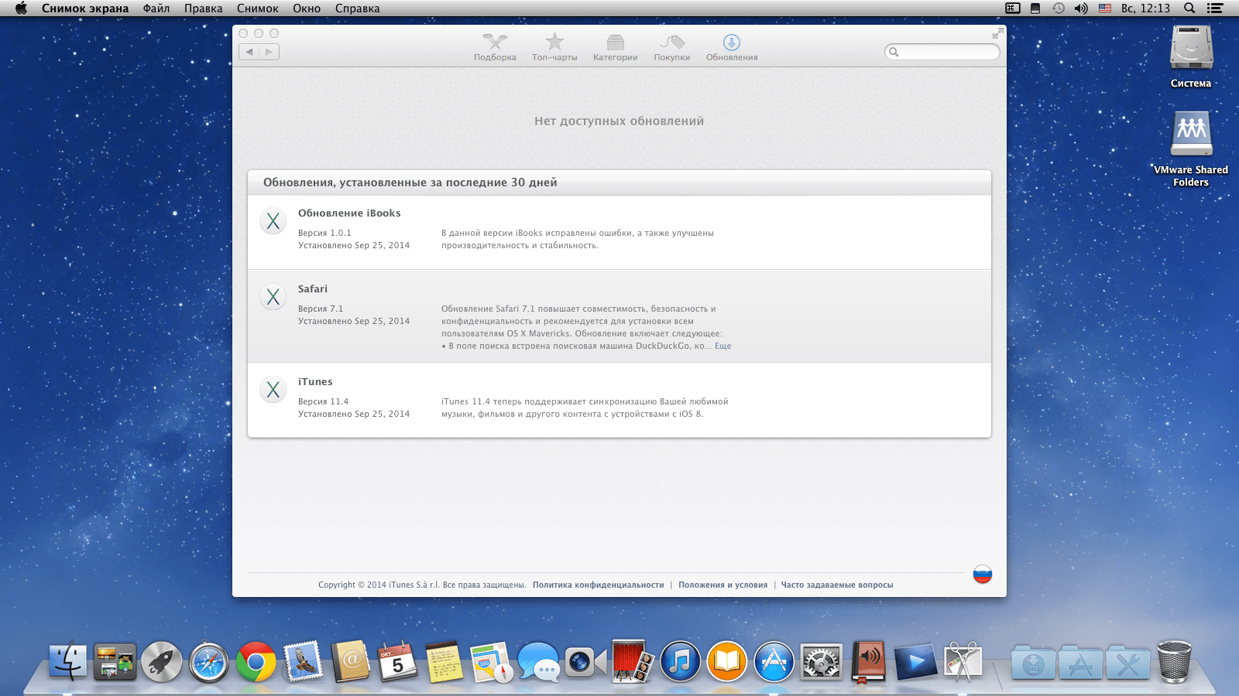The height and width of the screenshot is (696, 1239).
Task: Click the fullscreen arrows in the window corner
Action: (x=997, y=34)
